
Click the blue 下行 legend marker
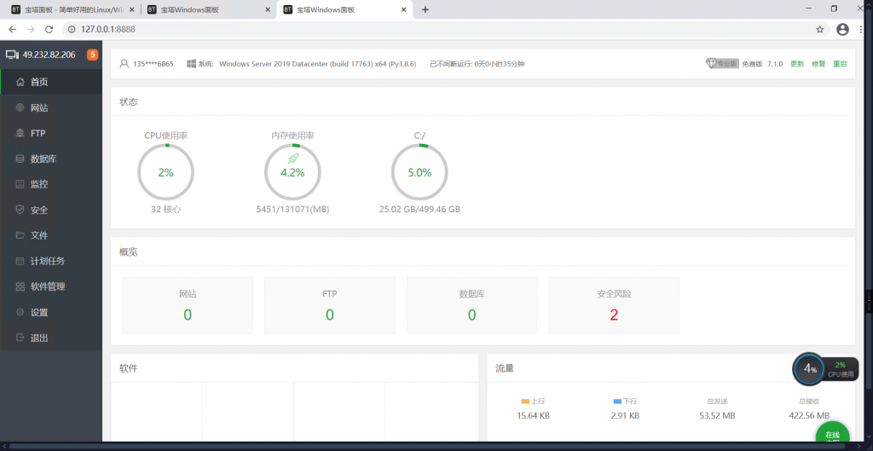617,401
